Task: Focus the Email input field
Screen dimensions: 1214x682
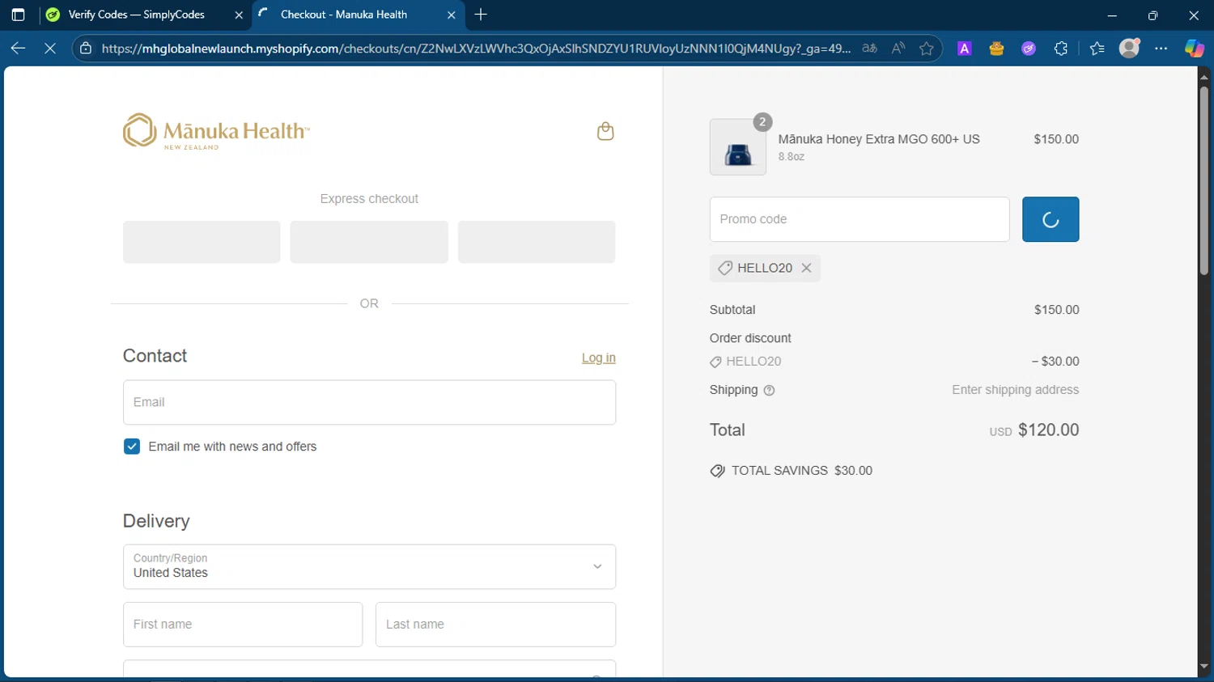Action: click(369, 402)
